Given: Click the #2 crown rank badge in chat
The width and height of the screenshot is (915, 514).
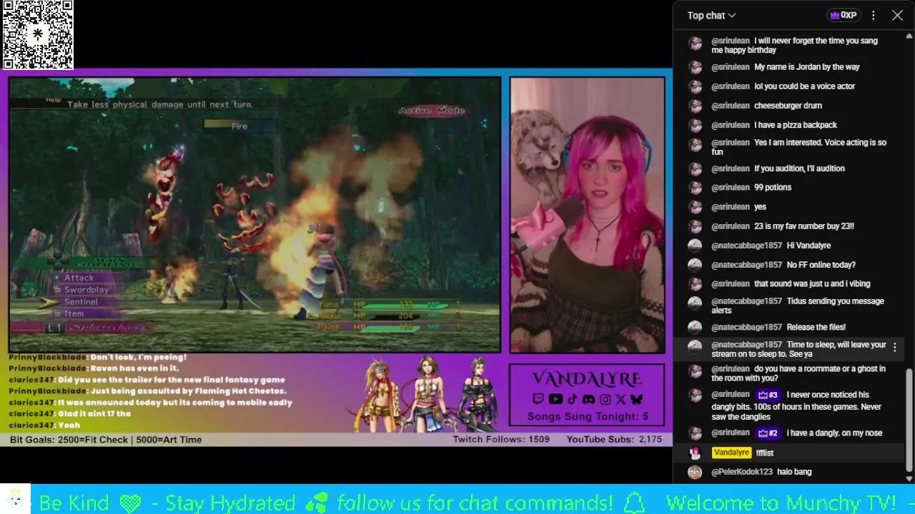Looking at the screenshot, I should [768, 433].
